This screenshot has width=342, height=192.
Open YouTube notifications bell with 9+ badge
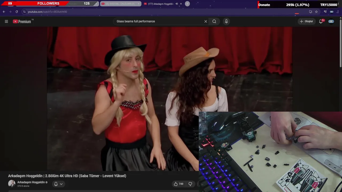tap(321, 21)
